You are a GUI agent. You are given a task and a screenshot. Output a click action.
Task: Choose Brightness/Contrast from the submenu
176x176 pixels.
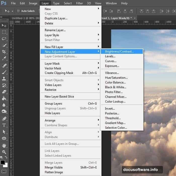119,52
